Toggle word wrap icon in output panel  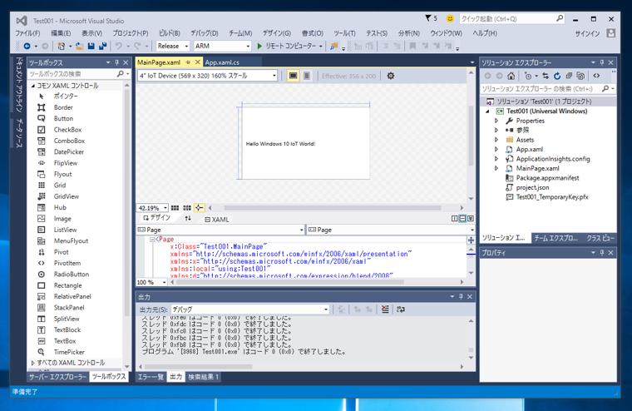pos(401,309)
